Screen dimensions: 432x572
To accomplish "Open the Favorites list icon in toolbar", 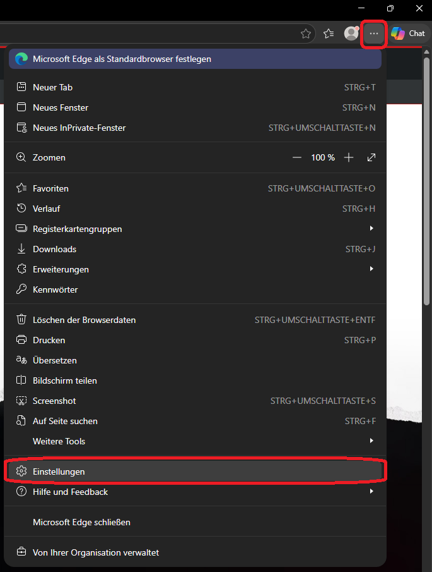I will point(329,33).
